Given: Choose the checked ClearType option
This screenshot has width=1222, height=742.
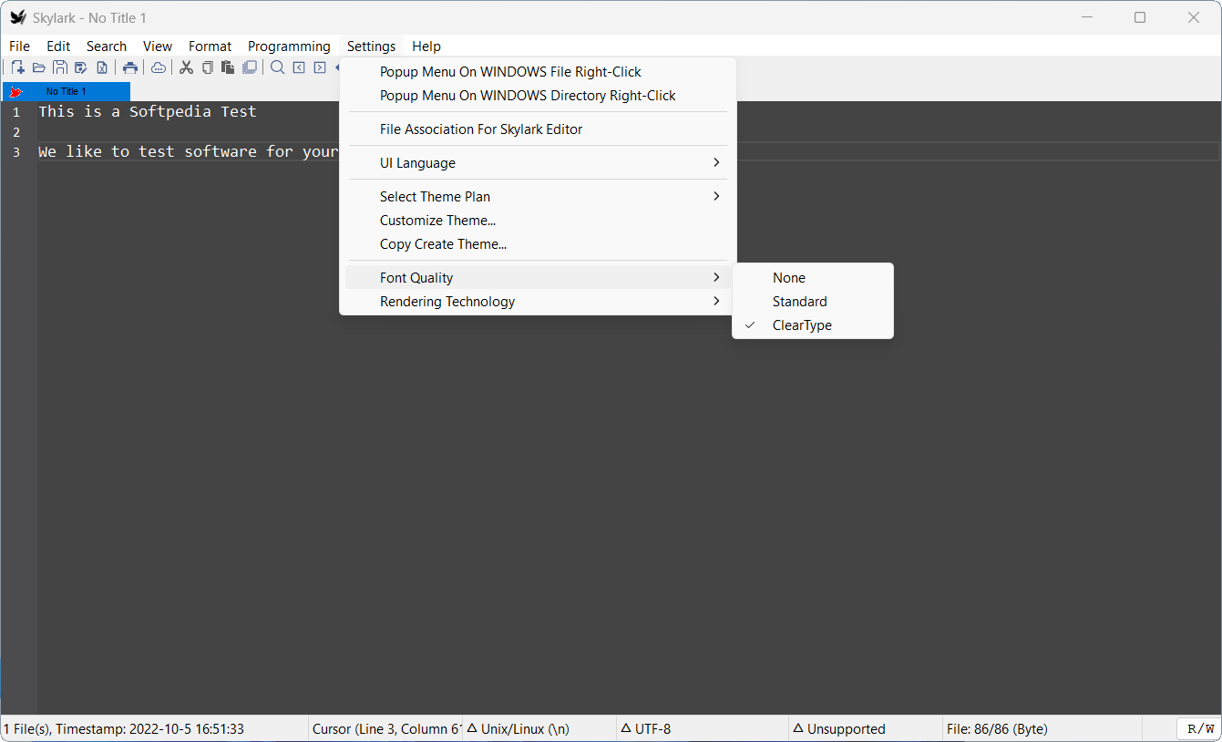Looking at the screenshot, I should pos(813,325).
